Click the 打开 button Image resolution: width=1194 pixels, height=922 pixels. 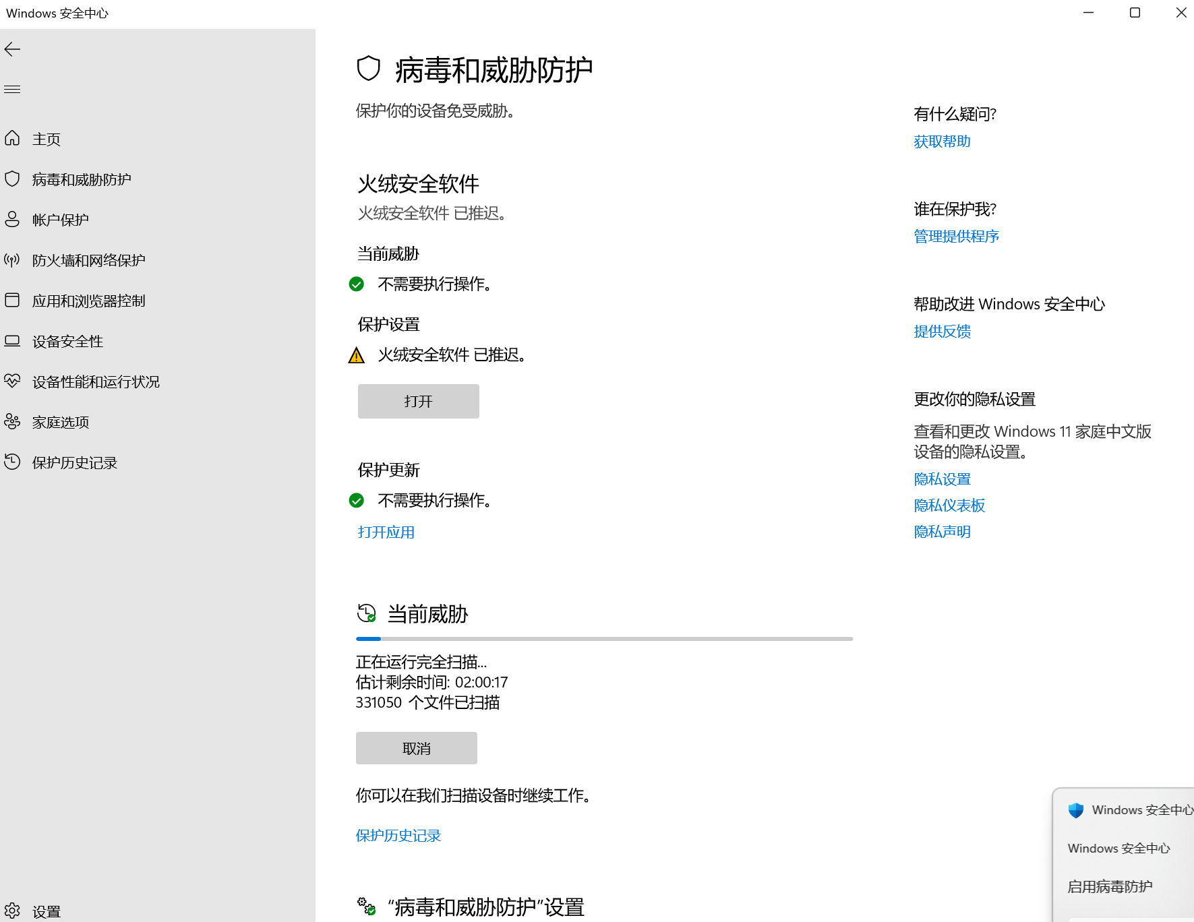[x=418, y=401]
